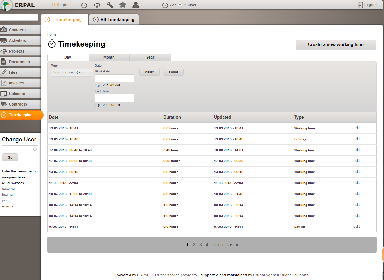Open the Type Select option(s) dropdown
This screenshot has height=280, width=384.
point(72,72)
